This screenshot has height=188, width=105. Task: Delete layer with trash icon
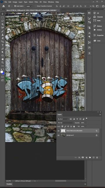pyautogui.click(x=97, y=157)
